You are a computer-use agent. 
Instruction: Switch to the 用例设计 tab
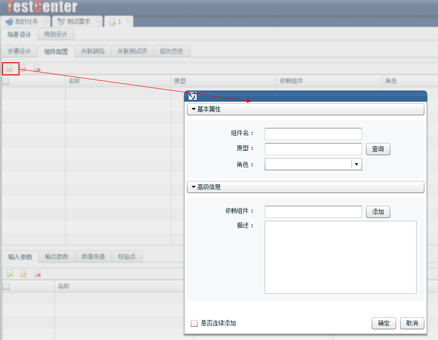coord(55,35)
